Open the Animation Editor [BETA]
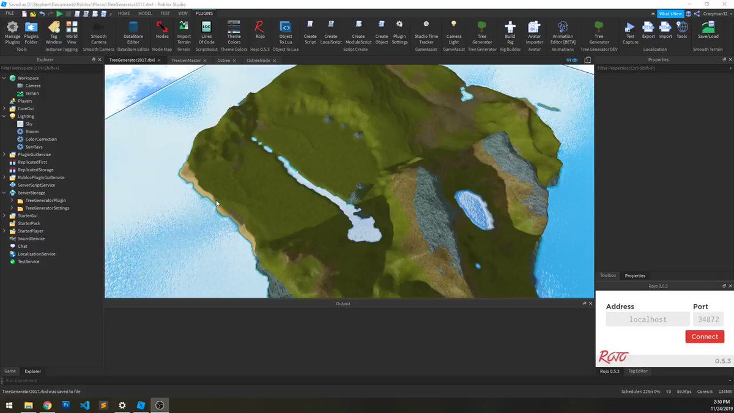734x413 pixels. (563, 32)
